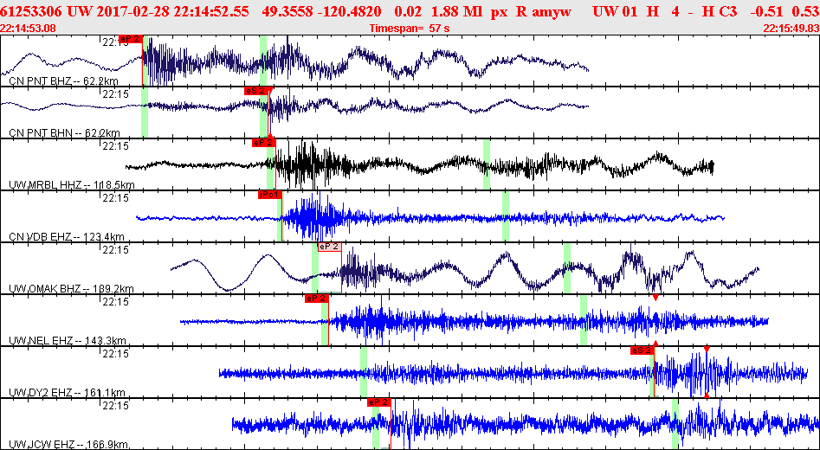Click the green predicted P bar on DY2 EHZ
Image resolution: width=820 pixels, height=450 pixels.
coord(364,372)
